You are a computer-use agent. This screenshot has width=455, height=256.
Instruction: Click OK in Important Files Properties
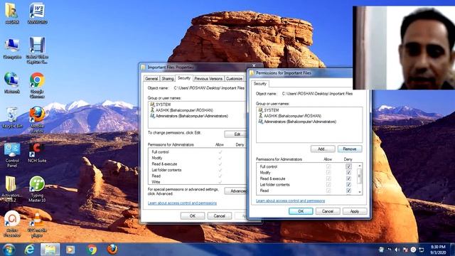(193, 216)
